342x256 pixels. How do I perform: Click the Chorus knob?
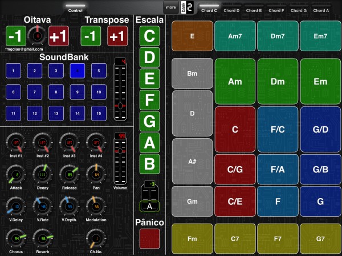tap(16, 238)
